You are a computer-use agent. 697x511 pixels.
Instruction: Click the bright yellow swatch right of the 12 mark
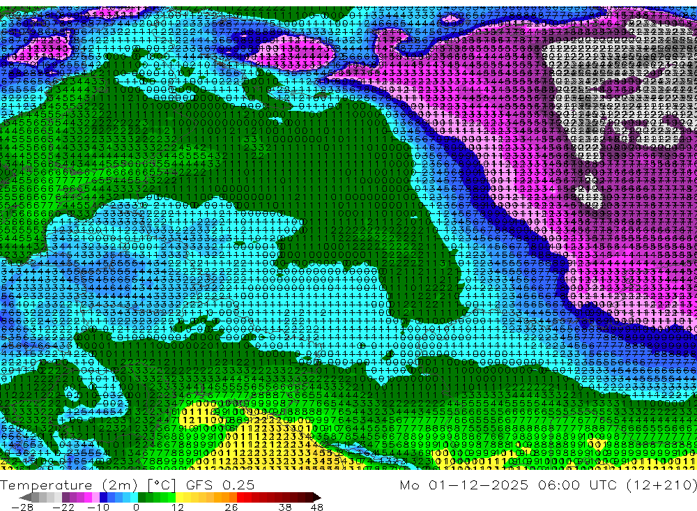[180, 497]
